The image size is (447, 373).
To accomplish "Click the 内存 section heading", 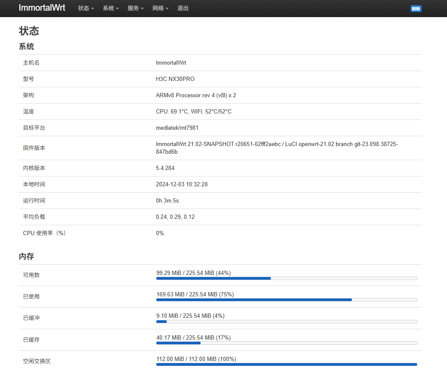I will (x=27, y=257).
